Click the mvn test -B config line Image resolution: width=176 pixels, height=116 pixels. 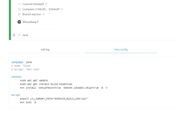(28, 102)
